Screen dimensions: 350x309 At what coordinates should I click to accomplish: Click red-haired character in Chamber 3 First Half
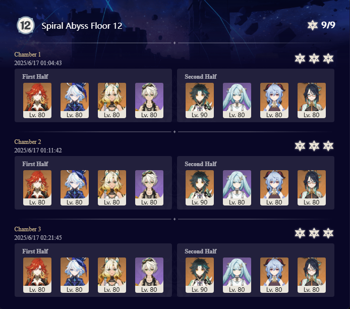tap(37, 275)
